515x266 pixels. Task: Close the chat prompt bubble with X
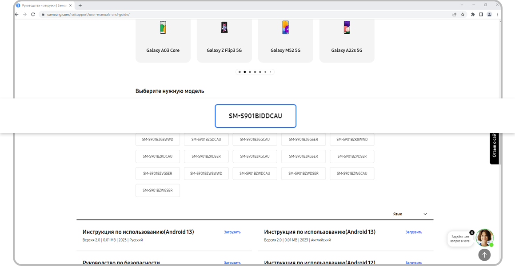pos(472,233)
